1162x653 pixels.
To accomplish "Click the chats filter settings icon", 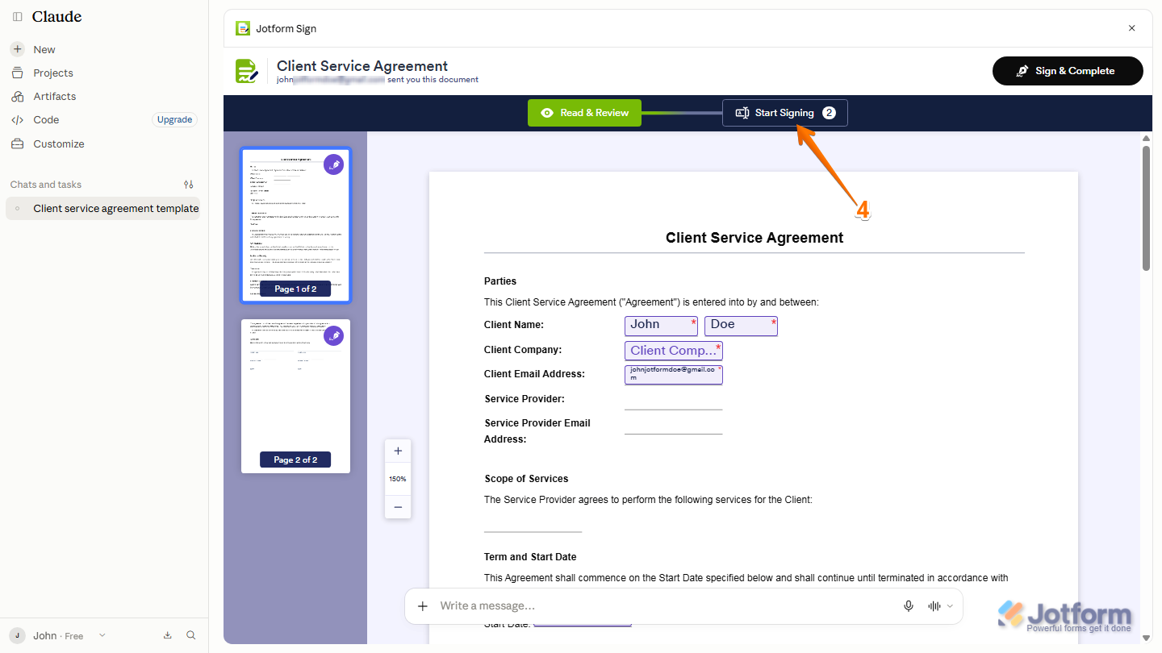I will coord(189,185).
